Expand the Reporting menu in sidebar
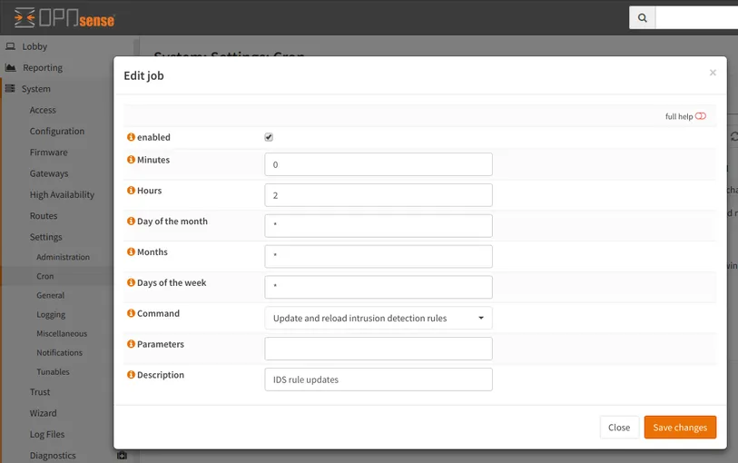This screenshot has height=463, width=738. tap(43, 67)
